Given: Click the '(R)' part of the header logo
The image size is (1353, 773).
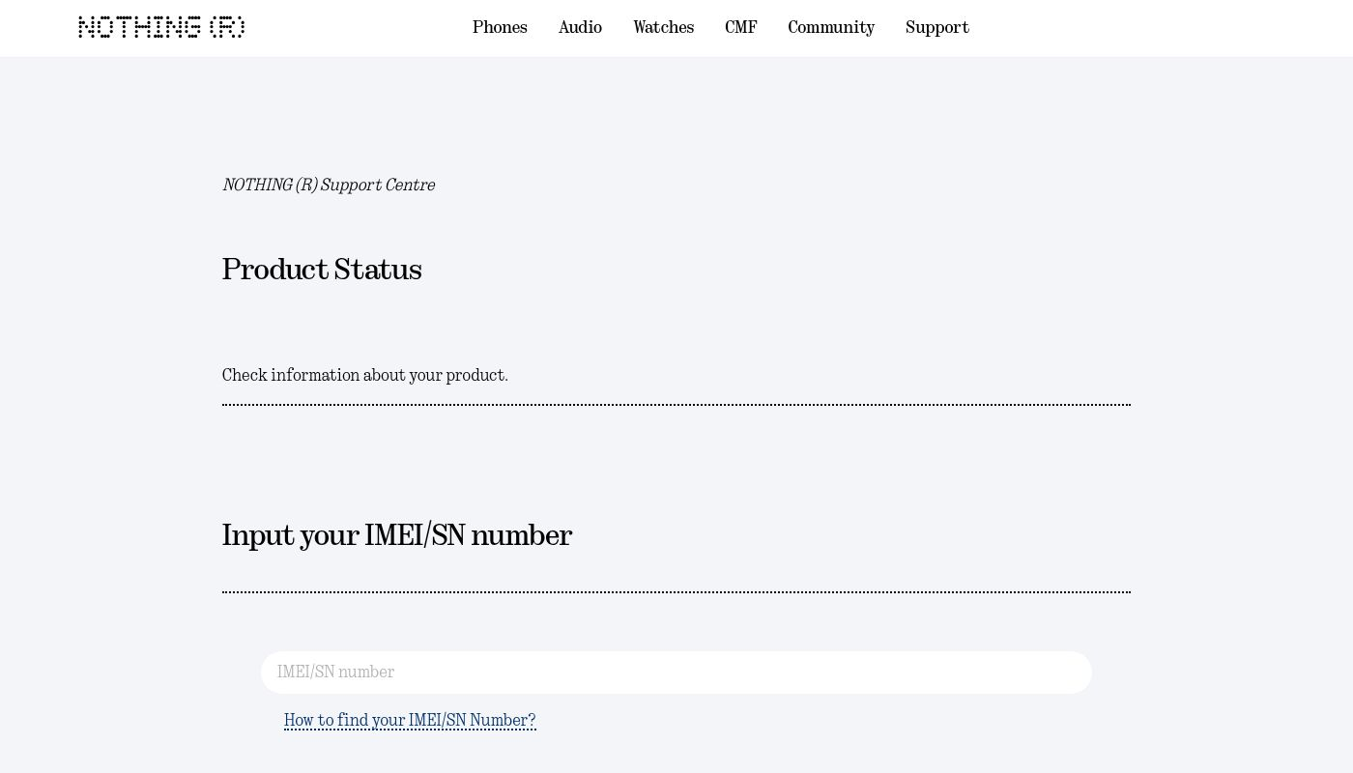Looking at the screenshot, I should click(x=227, y=27).
